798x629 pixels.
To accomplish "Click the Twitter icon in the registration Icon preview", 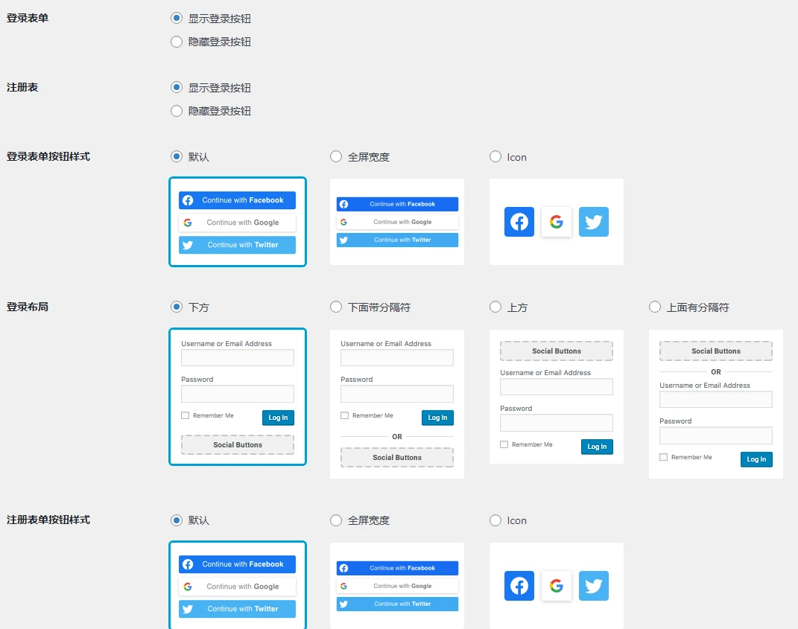I will 593,586.
